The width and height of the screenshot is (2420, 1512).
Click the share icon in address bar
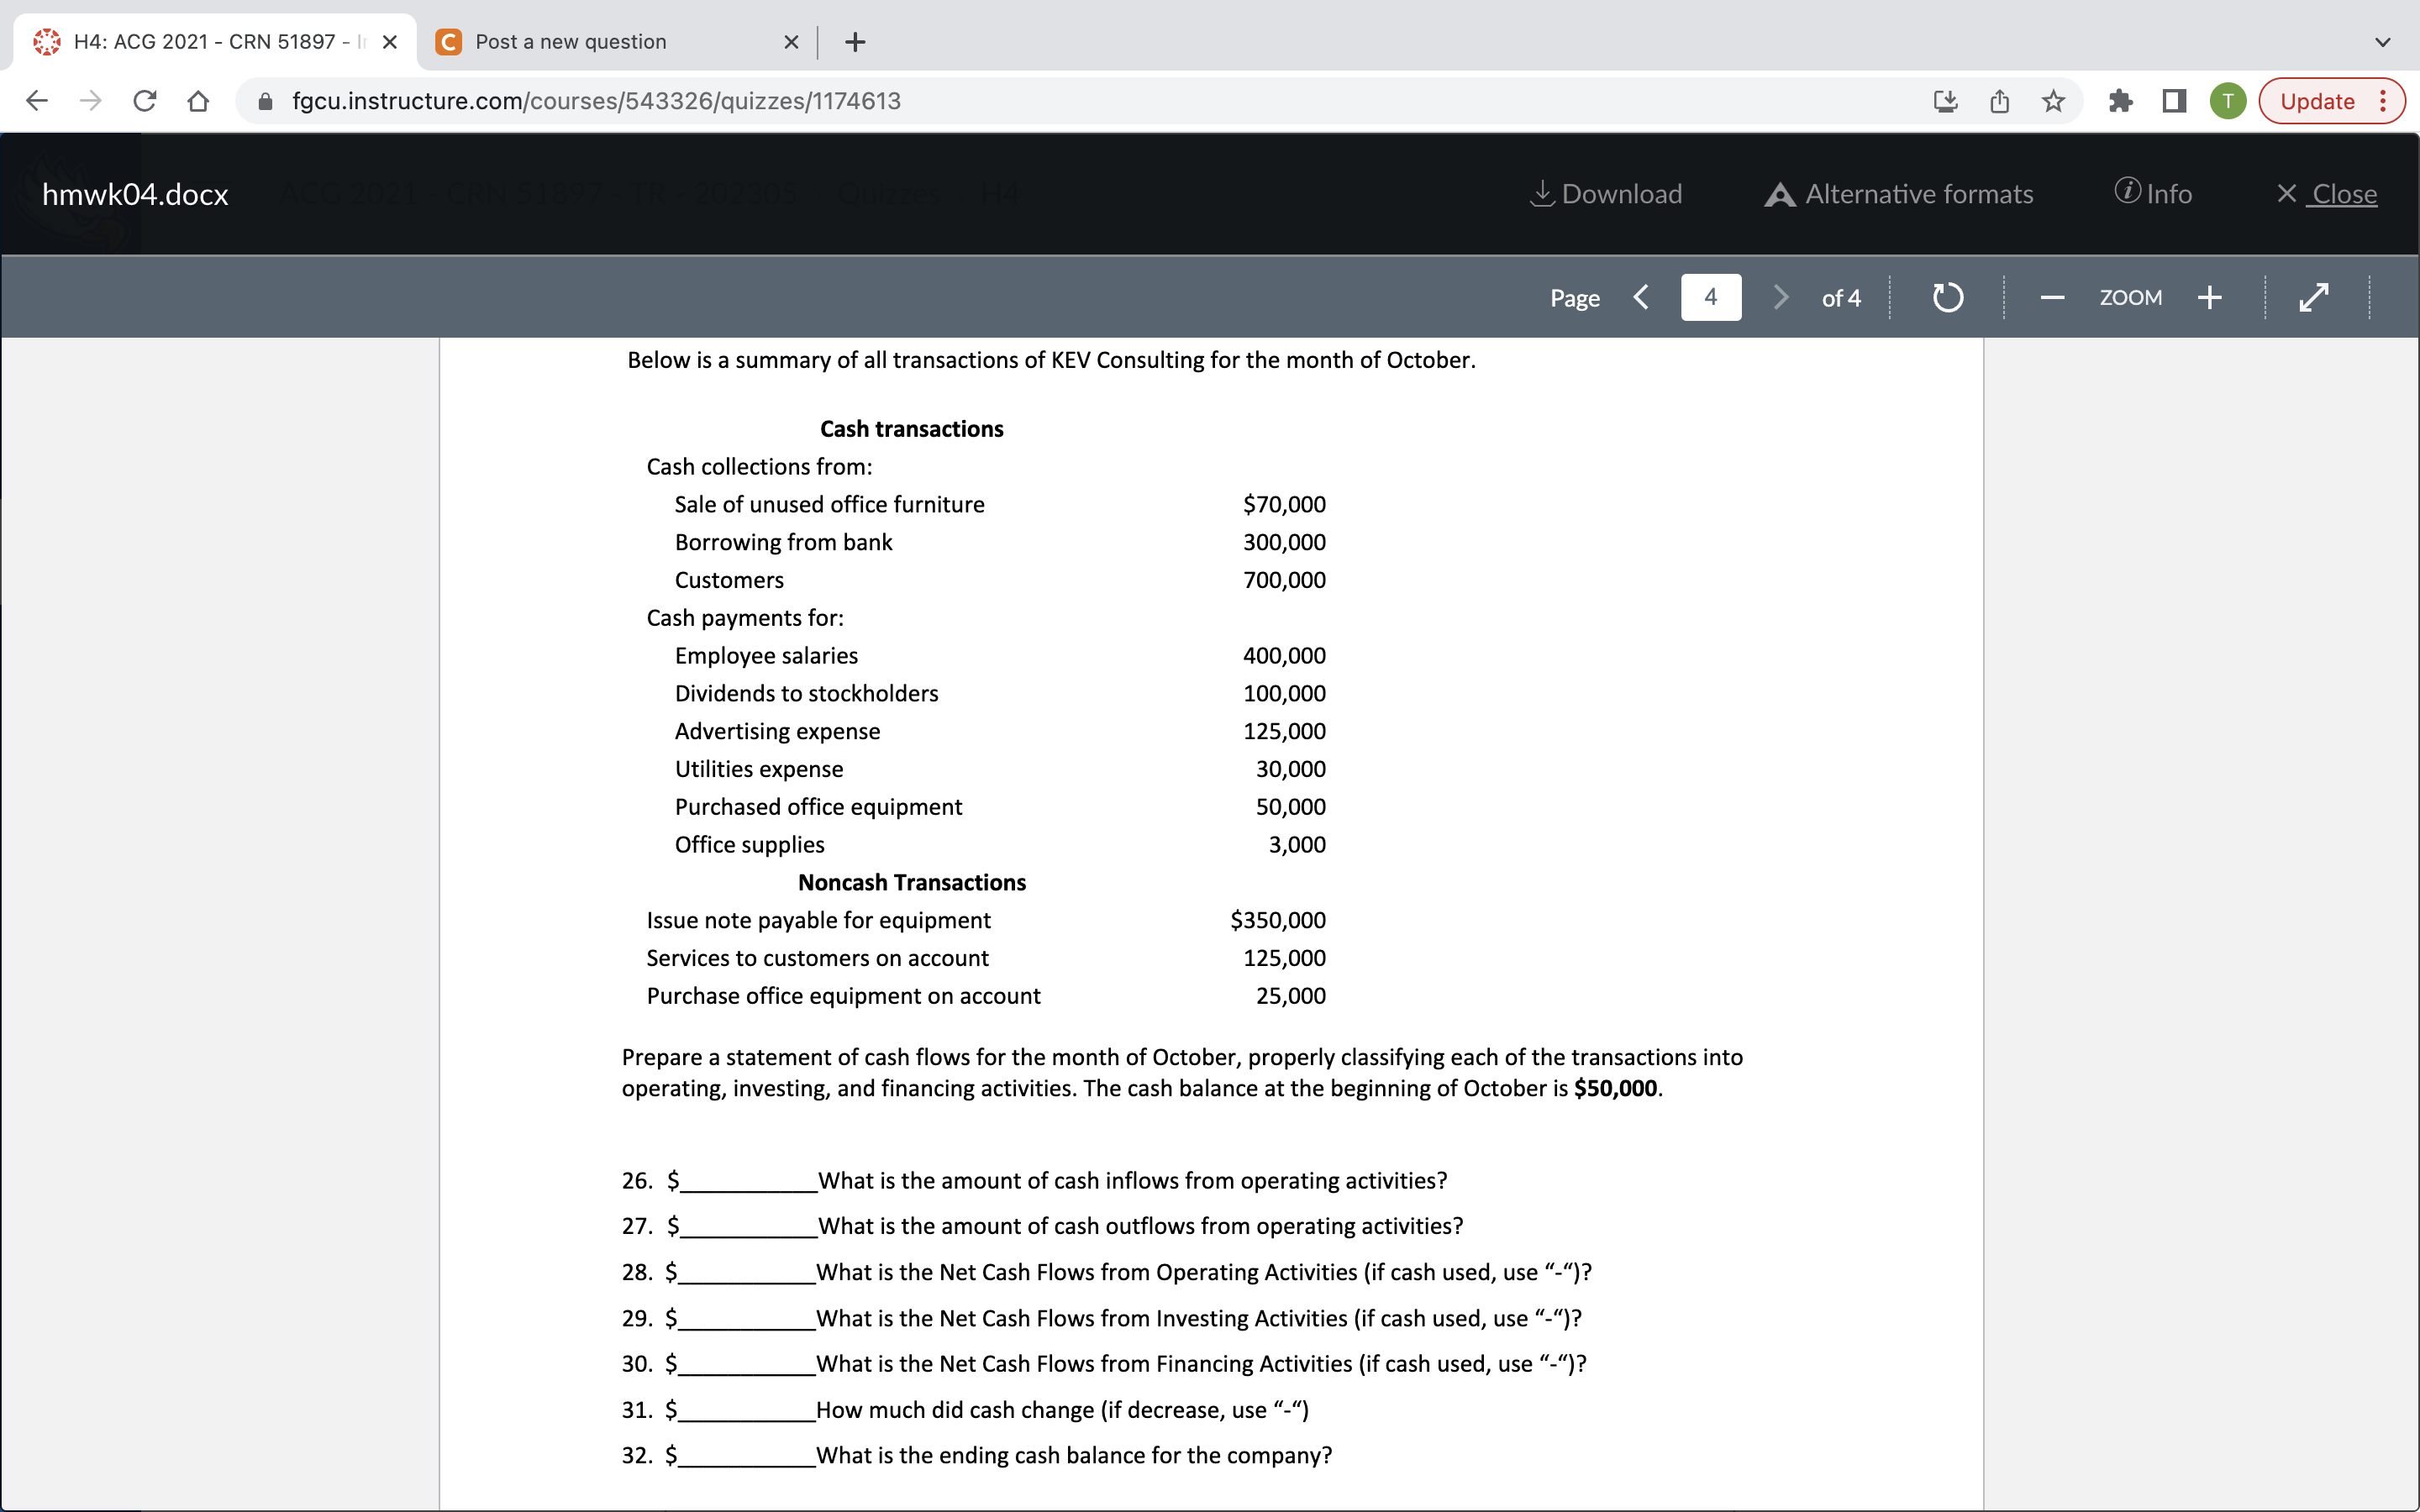(x=1999, y=101)
